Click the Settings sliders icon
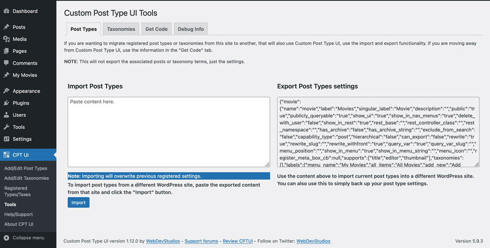The width and height of the screenshot is (490, 248). tap(6, 139)
